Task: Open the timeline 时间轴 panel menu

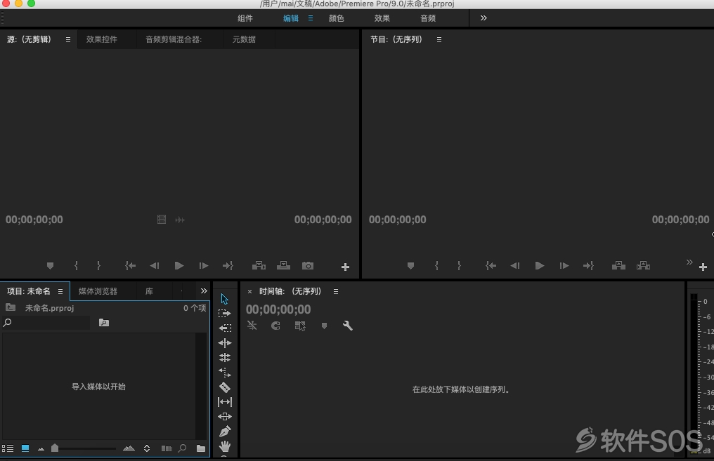Action: click(x=336, y=291)
